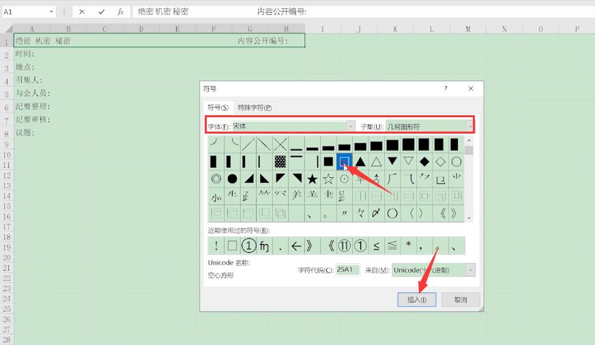Choose the hollow square □ in recently used symbols
Image resolution: width=595 pixels, height=345 pixels.
[x=232, y=245]
